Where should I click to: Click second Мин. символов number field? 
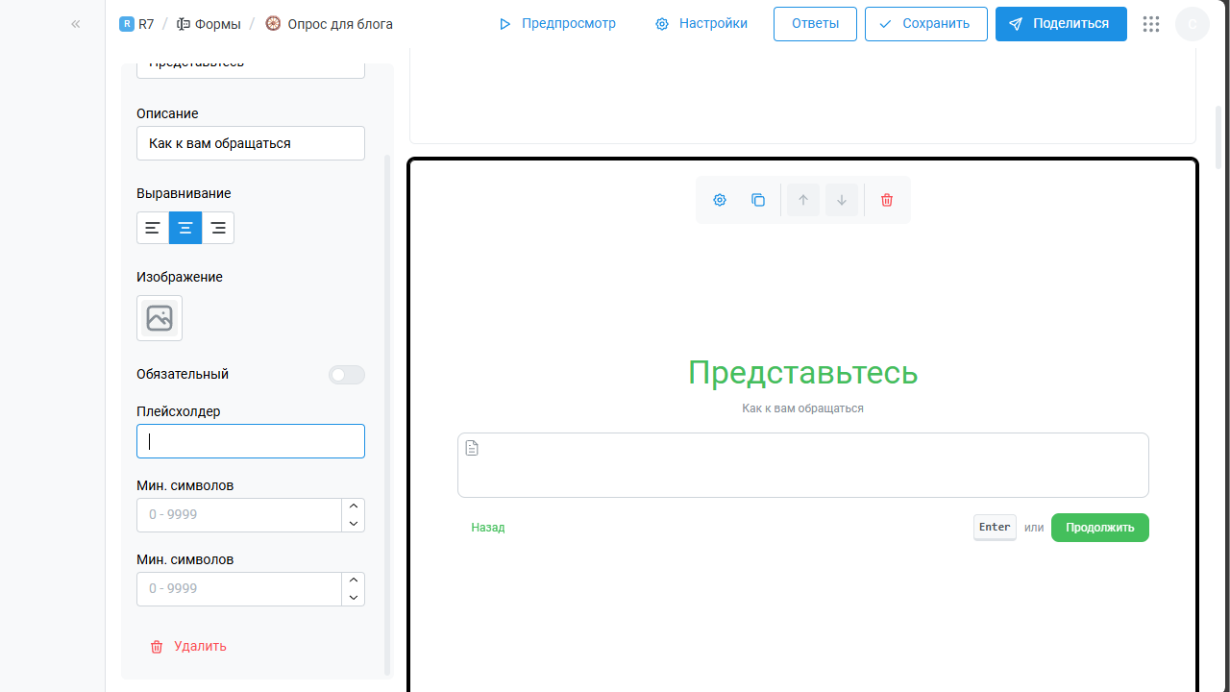tap(239, 589)
